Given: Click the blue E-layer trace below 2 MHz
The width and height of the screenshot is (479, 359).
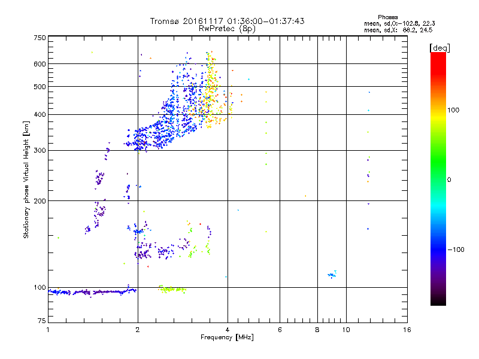Looking at the screenshot, I should (x=92, y=292).
